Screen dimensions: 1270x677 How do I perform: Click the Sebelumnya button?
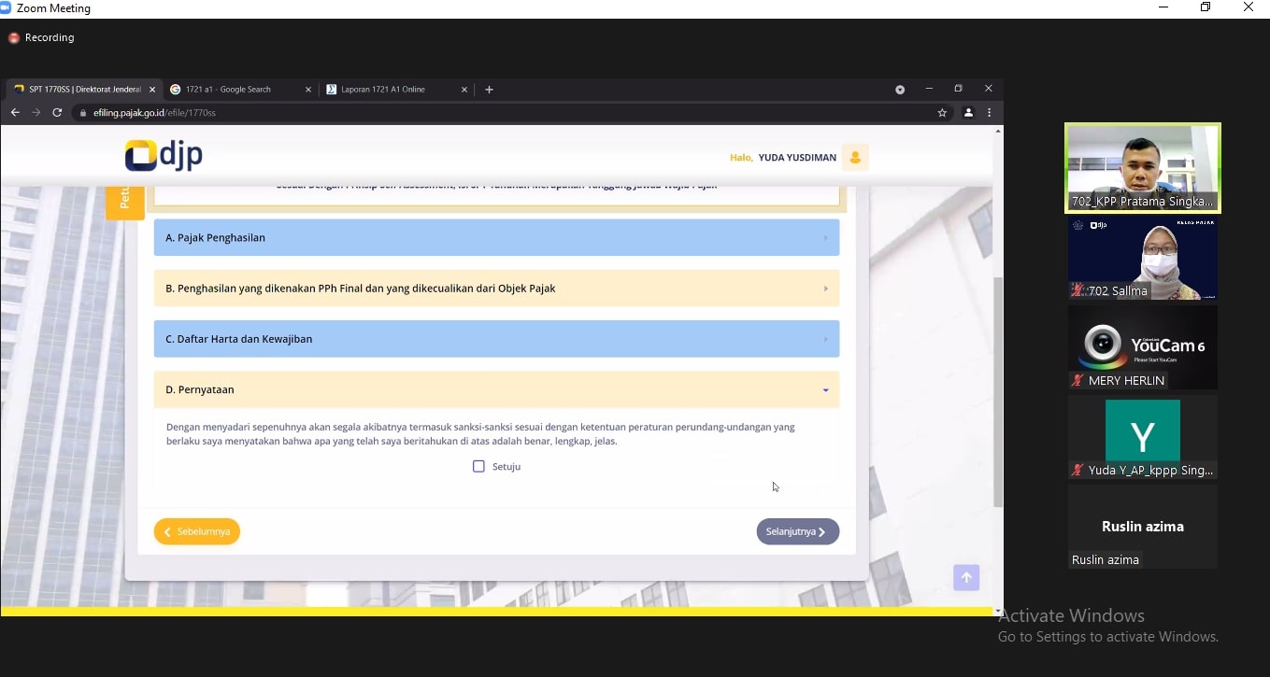point(197,531)
